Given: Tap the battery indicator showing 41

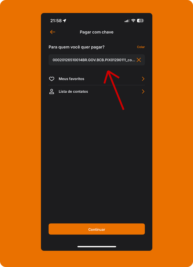Looking at the screenshot, I should [141, 21].
